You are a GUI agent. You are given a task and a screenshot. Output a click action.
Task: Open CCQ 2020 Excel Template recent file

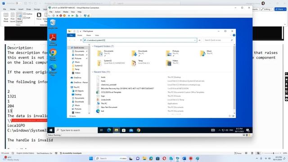111,92
